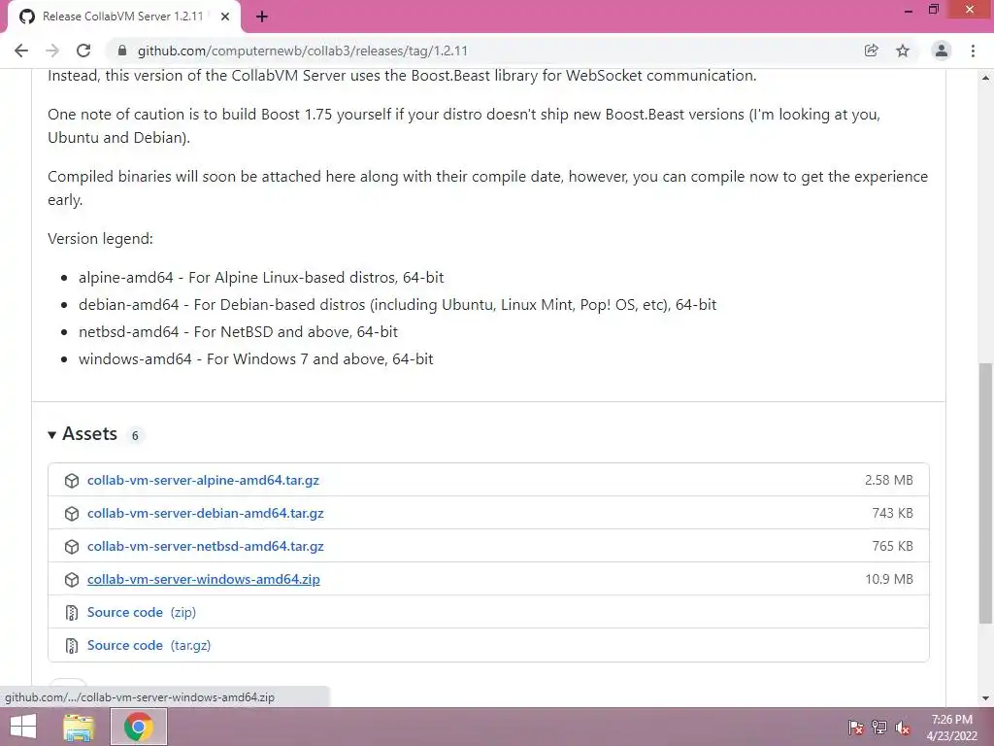
Task: Download collab-vm-server-debian-amd64.tar.gz
Action: pyautogui.click(x=206, y=513)
